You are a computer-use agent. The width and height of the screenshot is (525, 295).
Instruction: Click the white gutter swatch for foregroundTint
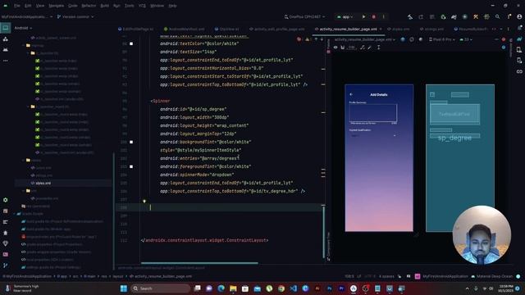pos(131,166)
